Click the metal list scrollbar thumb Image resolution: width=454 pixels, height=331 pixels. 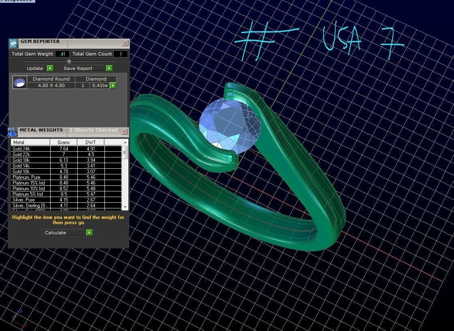coord(125,153)
